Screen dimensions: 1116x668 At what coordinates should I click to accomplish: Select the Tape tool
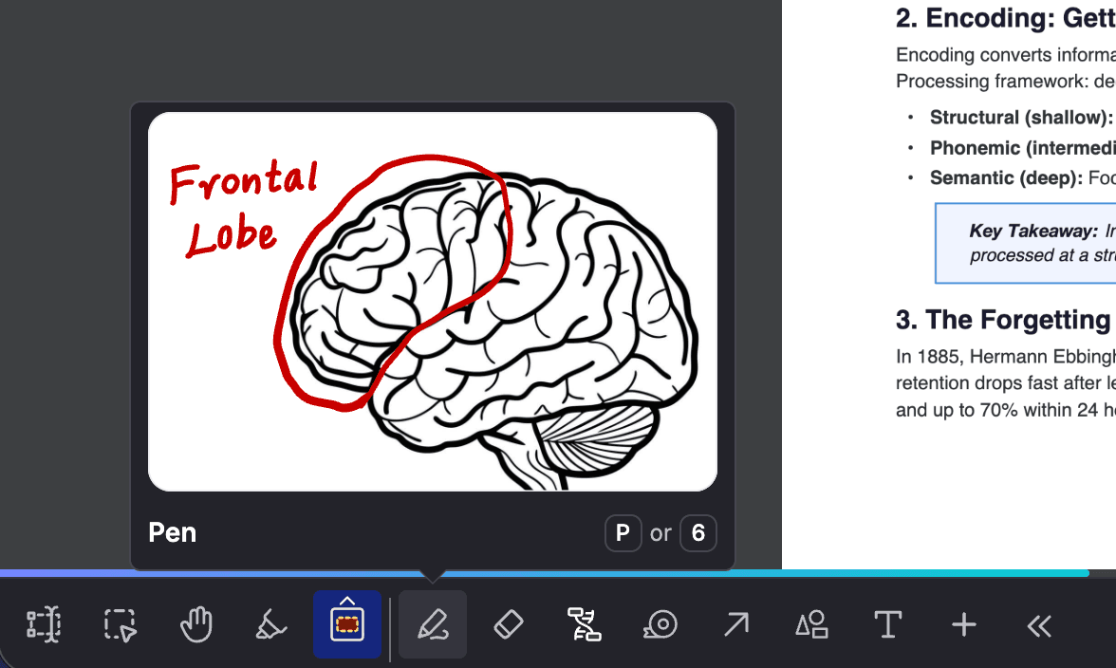(660, 624)
